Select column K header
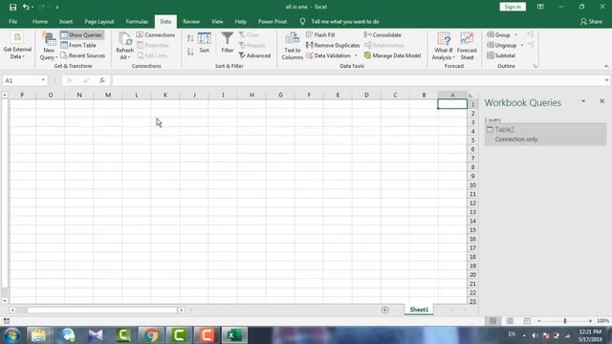This screenshot has width=612, height=344. pos(165,96)
